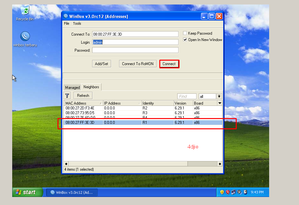Image resolution: width=299 pixels, height=205 pixels.
Task: Click the 0.0.0.0 IP in R1 row
Action: (110, 123)
